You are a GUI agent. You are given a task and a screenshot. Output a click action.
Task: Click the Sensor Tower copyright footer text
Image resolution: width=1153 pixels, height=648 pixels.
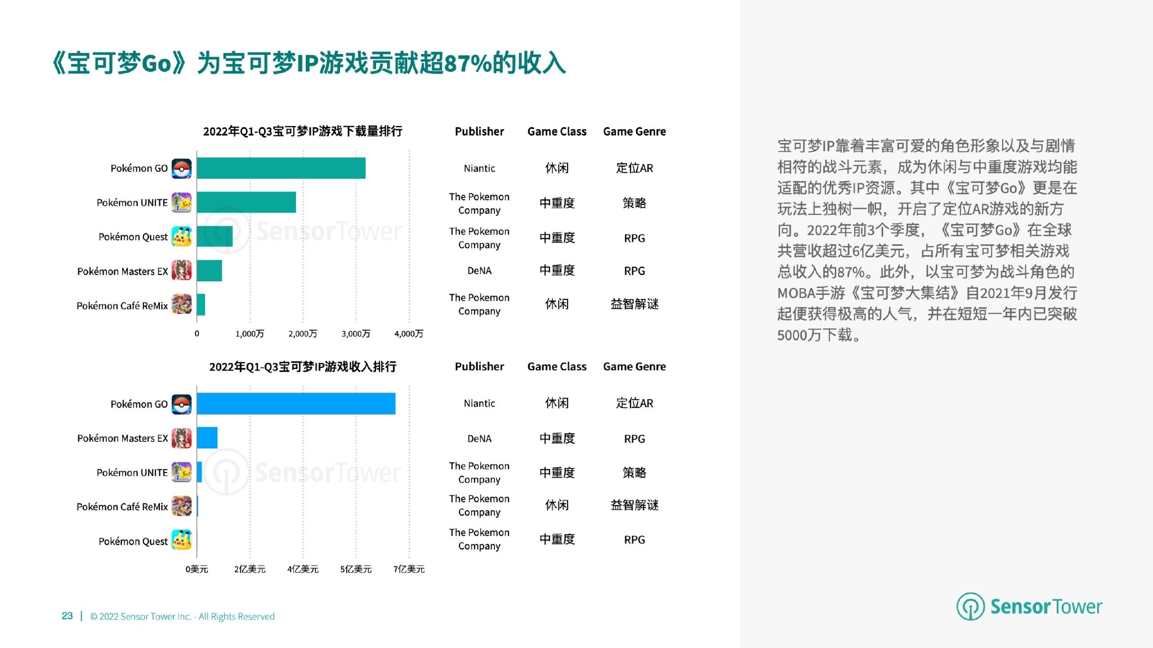(182, 616)
